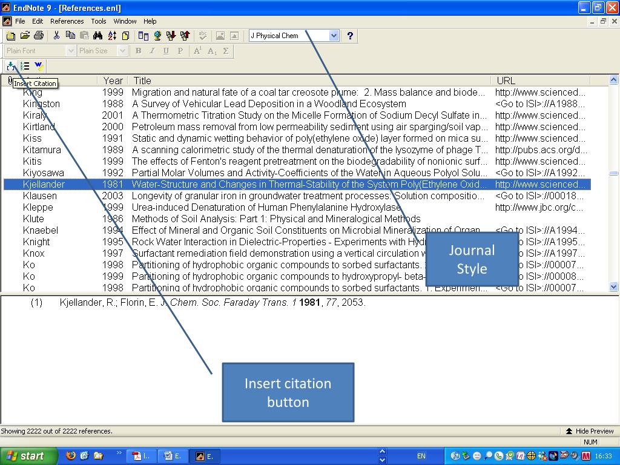Click the yellow pages icon beside Sort

(x=126, y=36)
